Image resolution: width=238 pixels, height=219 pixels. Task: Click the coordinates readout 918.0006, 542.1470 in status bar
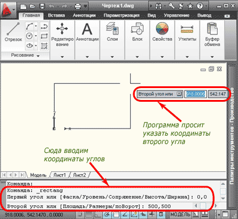[x=34, y=215]
